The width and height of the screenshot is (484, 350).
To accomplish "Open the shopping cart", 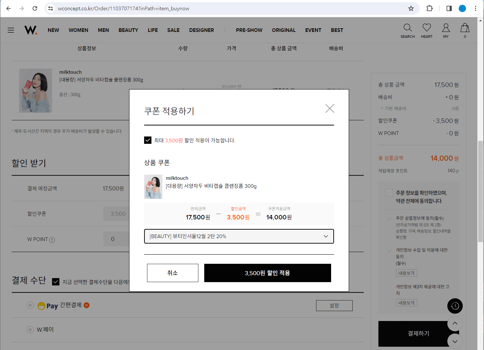I will pos(465,30).
